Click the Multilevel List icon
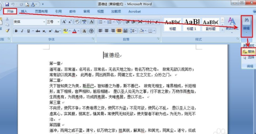The height and width of the screenshot is (134, 256). 119,22
